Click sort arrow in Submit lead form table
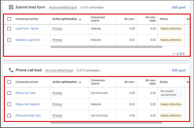Image resolution: width=194 pixels, height=128 pixels. click(x=80, y=19)
